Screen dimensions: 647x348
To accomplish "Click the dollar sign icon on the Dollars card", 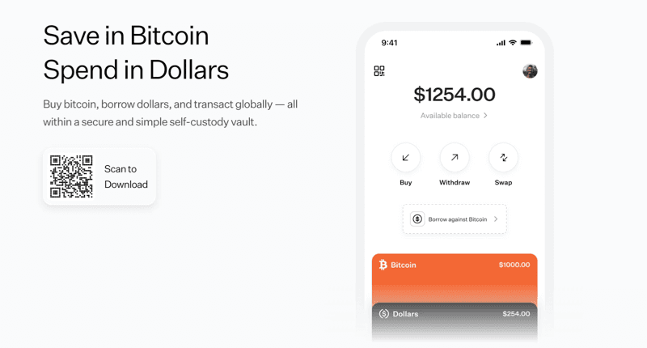I will [x=384, y=313].
